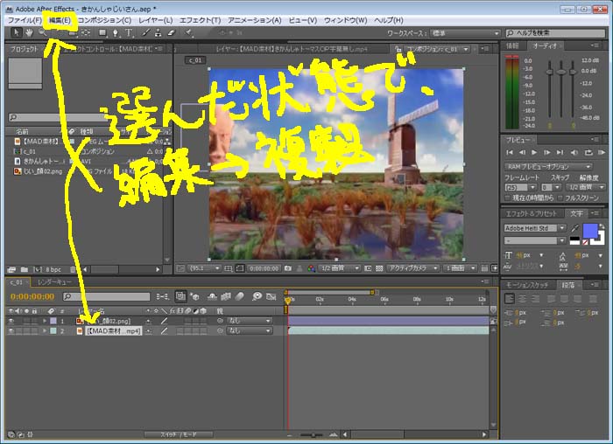Image resolution: width=613 pixels, height=444 pixels.
Task: Jump to first frame in Preview panel
Action: 510,153
